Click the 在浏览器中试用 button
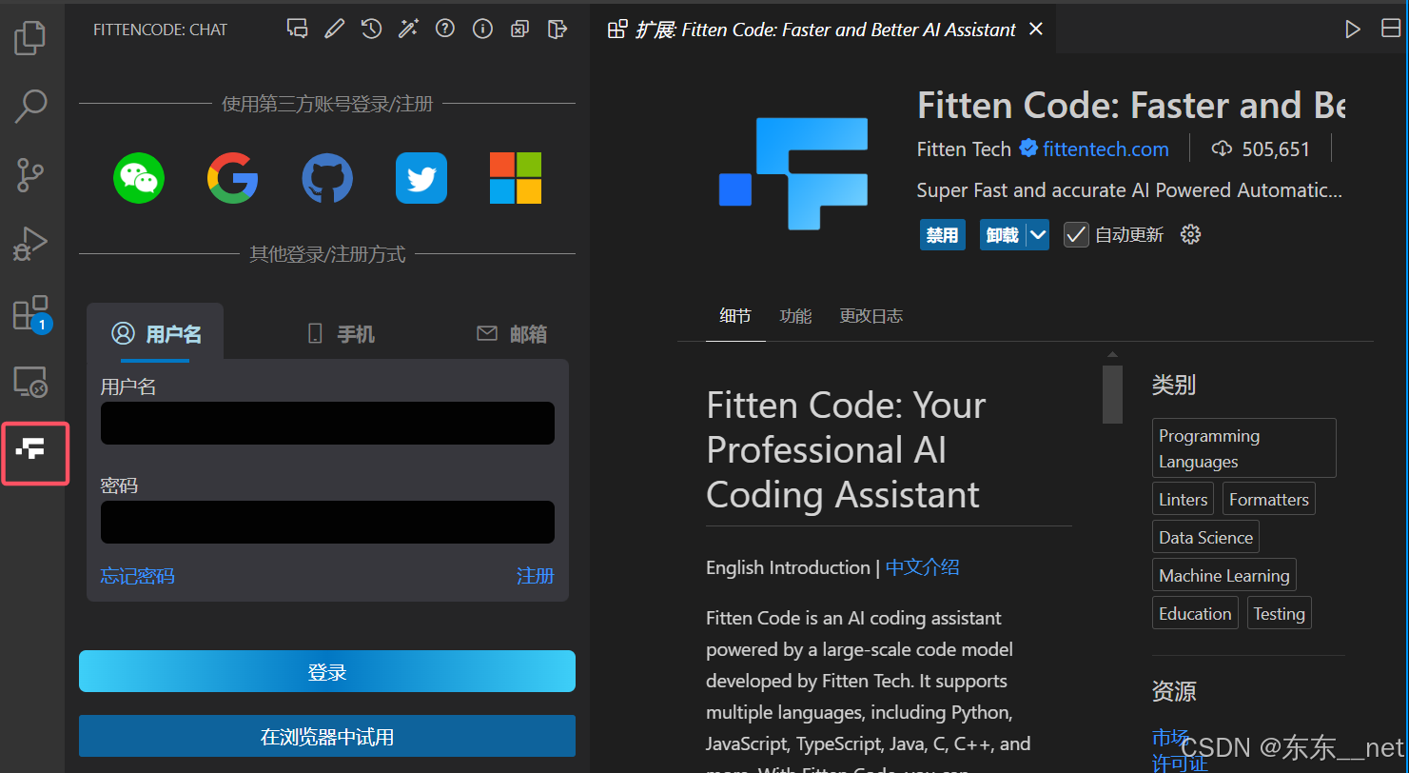1409x773 pixels. tap(327, 736)
